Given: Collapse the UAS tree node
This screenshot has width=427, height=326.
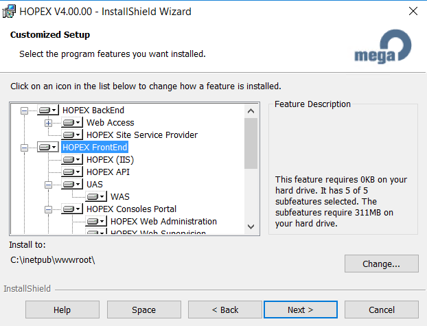Looking at the screenshot, I should tap(49, 184).
